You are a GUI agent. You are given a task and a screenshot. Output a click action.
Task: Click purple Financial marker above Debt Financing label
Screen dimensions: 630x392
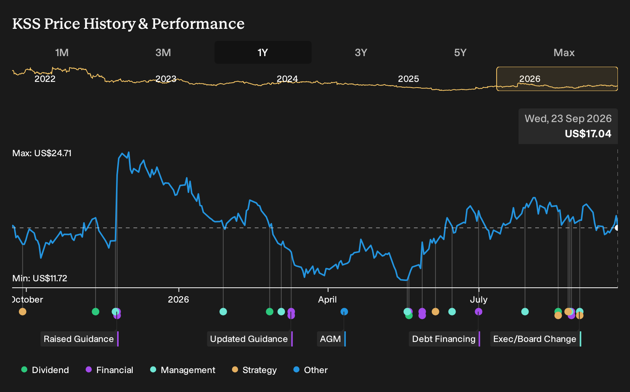(479, 312)
